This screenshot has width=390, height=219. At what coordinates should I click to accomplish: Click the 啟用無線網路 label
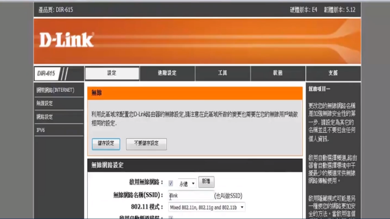pyautogui.click(x=146, y=182)
